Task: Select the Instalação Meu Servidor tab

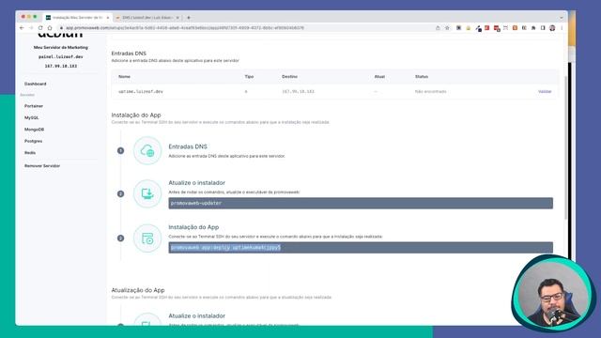Action: click(77, 18)
